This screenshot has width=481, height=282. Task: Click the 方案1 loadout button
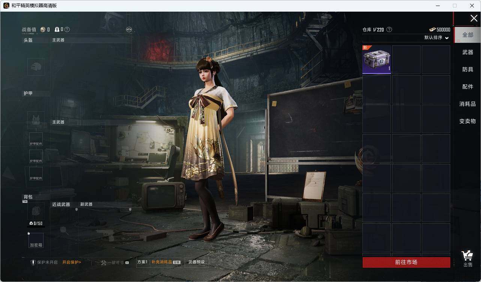click(x=143, y=262)
